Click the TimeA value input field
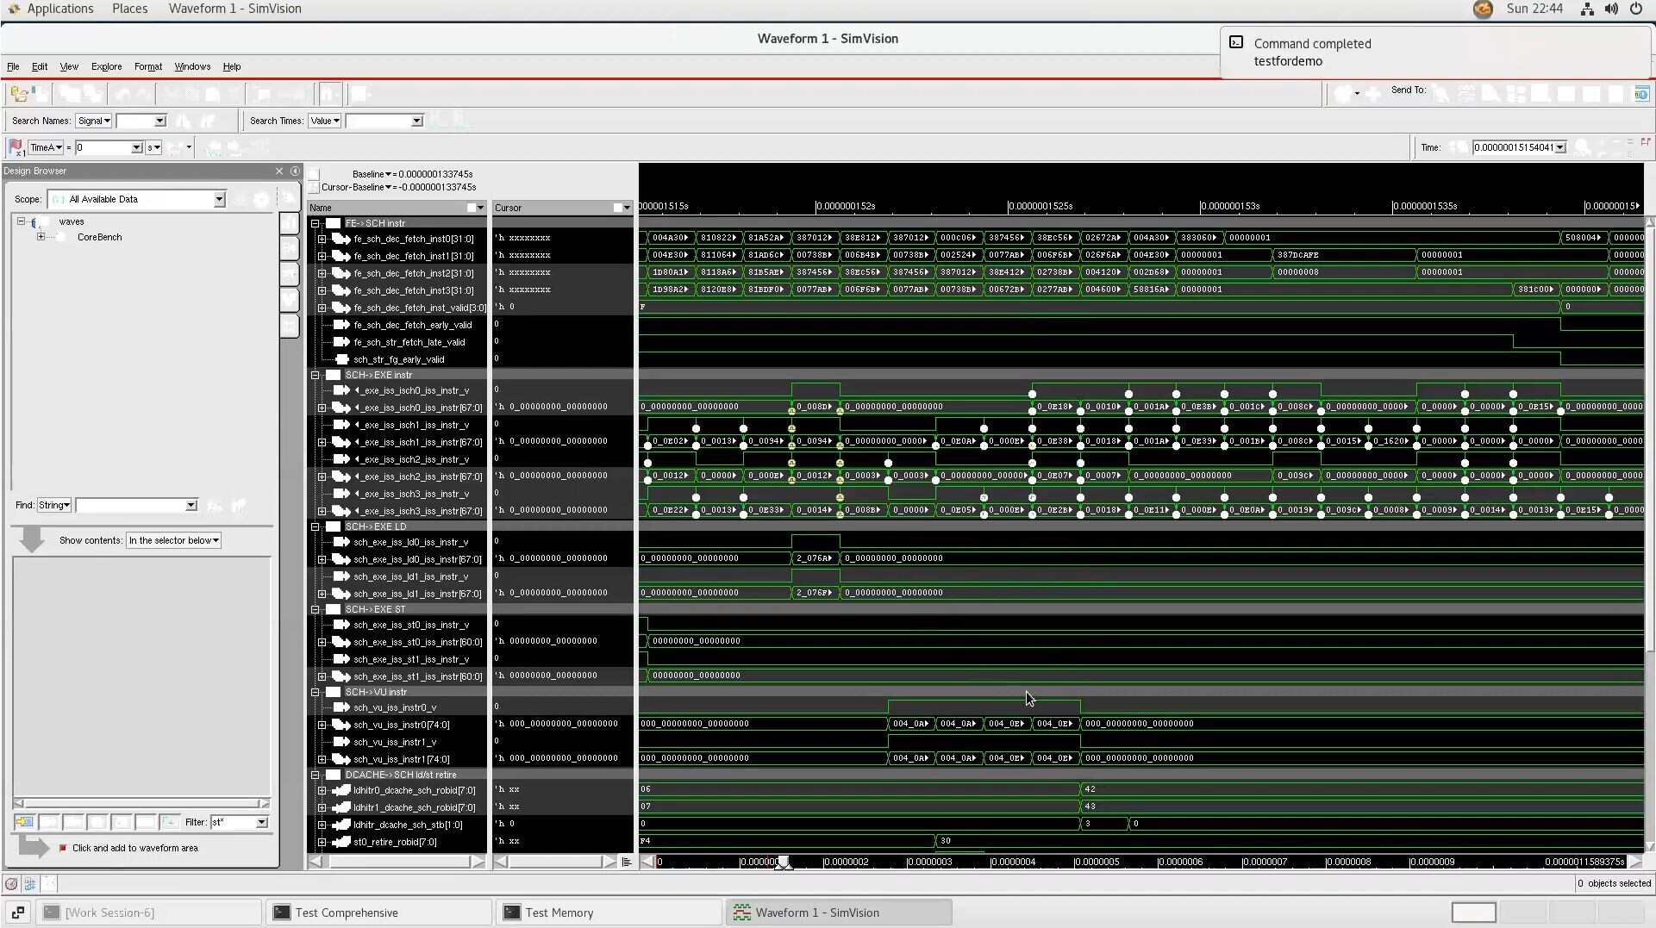Image resolution: width=1656 pixels, height=928 pixels. pos(103,147)
